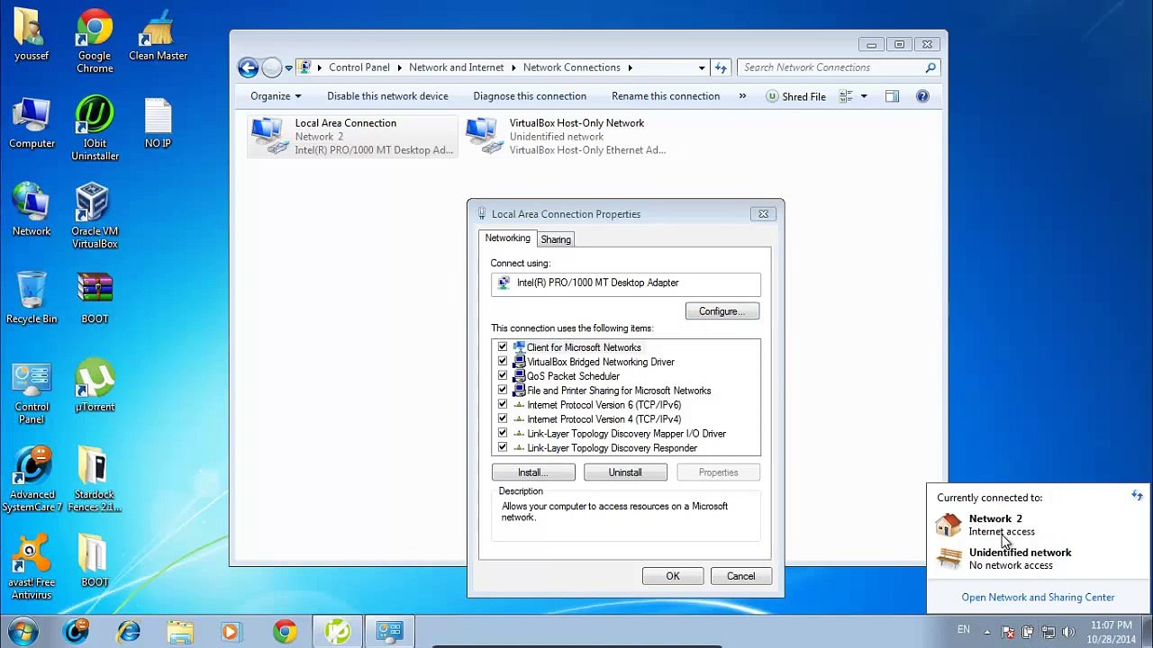This screenshot has width=1153, height=648.
Task: Confirm the properties dialog with OK
Action: (x=673, y=576)
